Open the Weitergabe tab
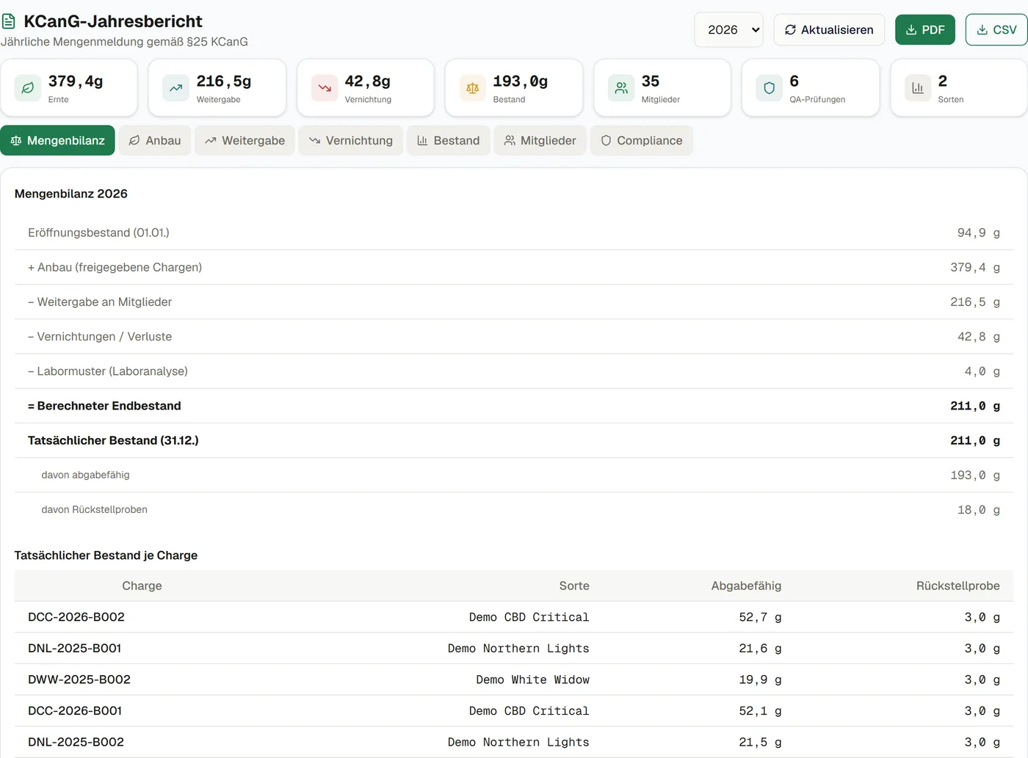 (245, 140)
